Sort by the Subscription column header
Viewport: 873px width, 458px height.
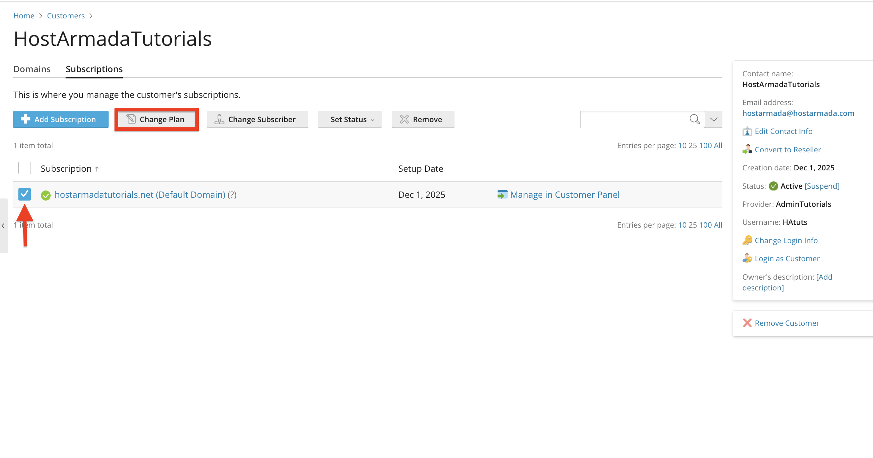[x=66, y=169]
